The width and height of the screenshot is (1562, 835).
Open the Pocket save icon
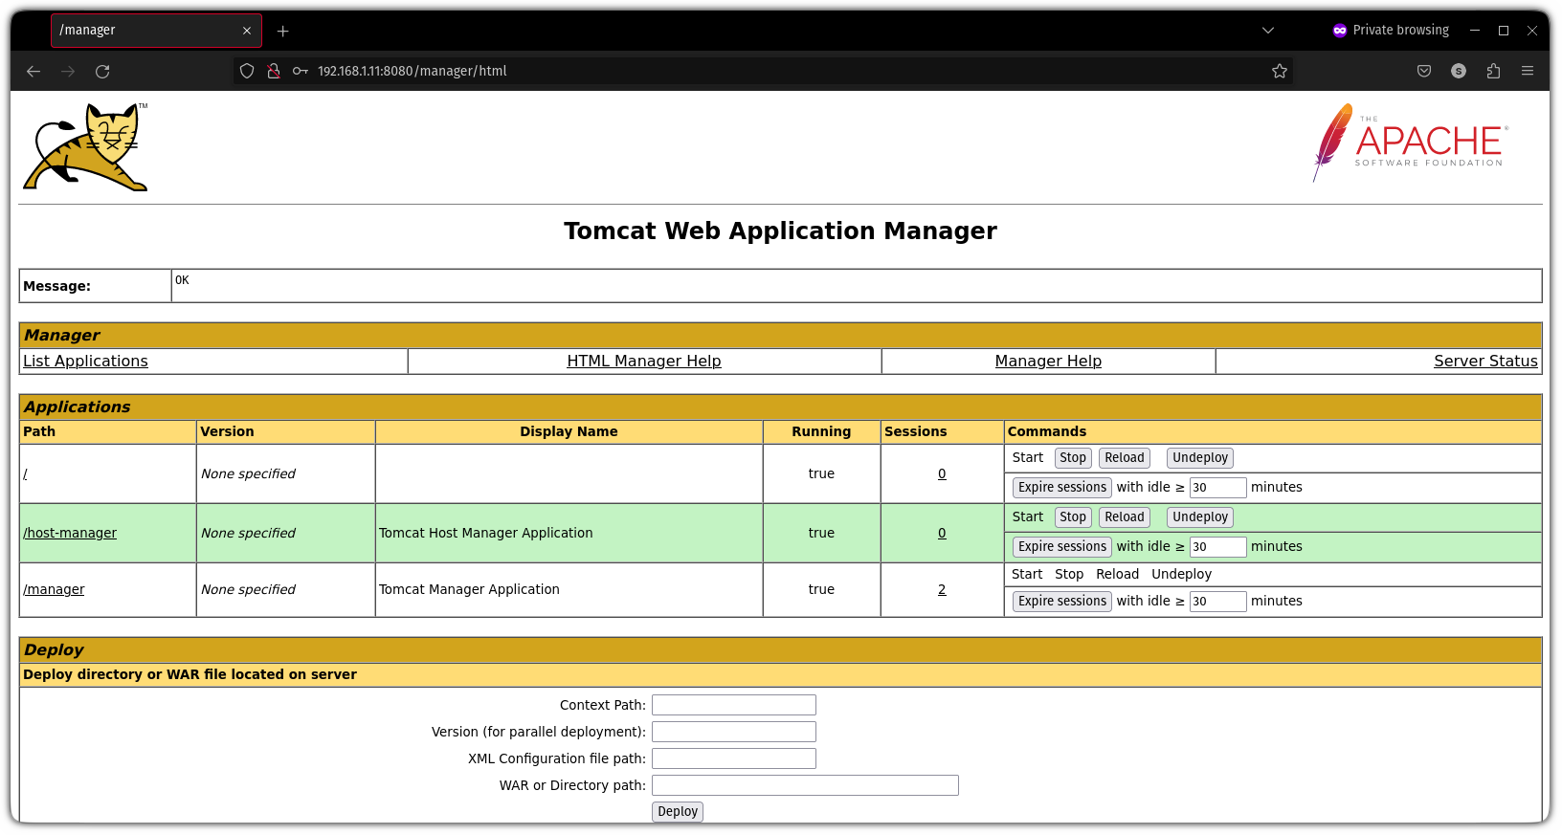(x=1424, y=72)
